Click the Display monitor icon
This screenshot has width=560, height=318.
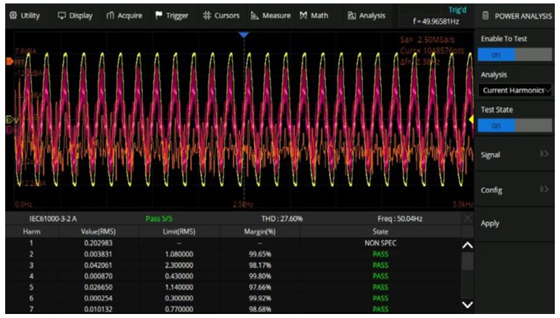click(x=61, y=16)
